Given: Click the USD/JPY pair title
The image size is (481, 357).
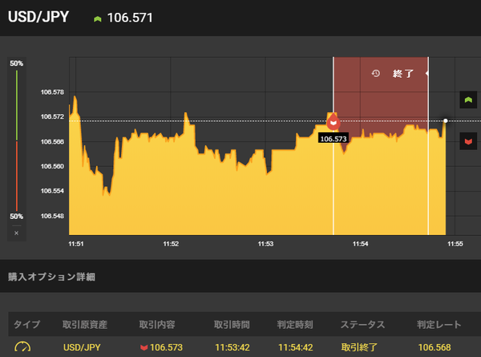Looking at the screenshot, I should 38,17.
